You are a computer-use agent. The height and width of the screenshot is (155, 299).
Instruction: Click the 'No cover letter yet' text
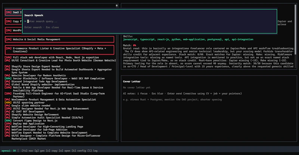click(x=137, y=88)
